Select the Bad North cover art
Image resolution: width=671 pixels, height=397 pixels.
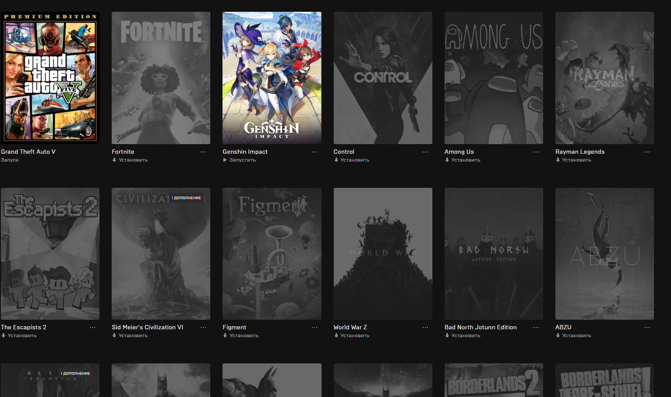pos(494,254)
